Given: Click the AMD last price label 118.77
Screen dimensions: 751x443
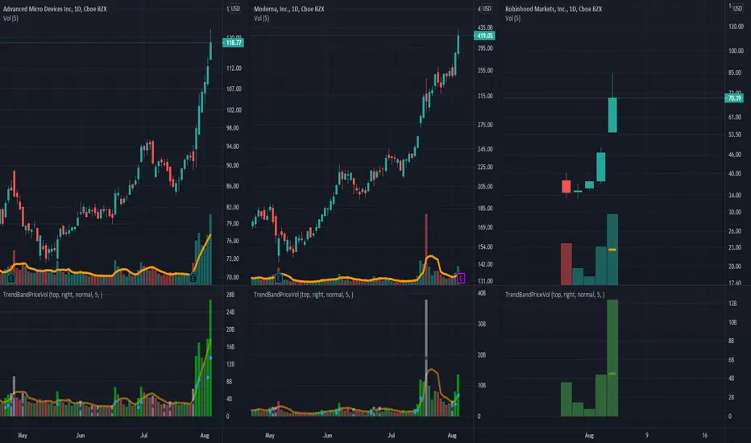Looking at the screenshot, I should (x=233, y=43).
